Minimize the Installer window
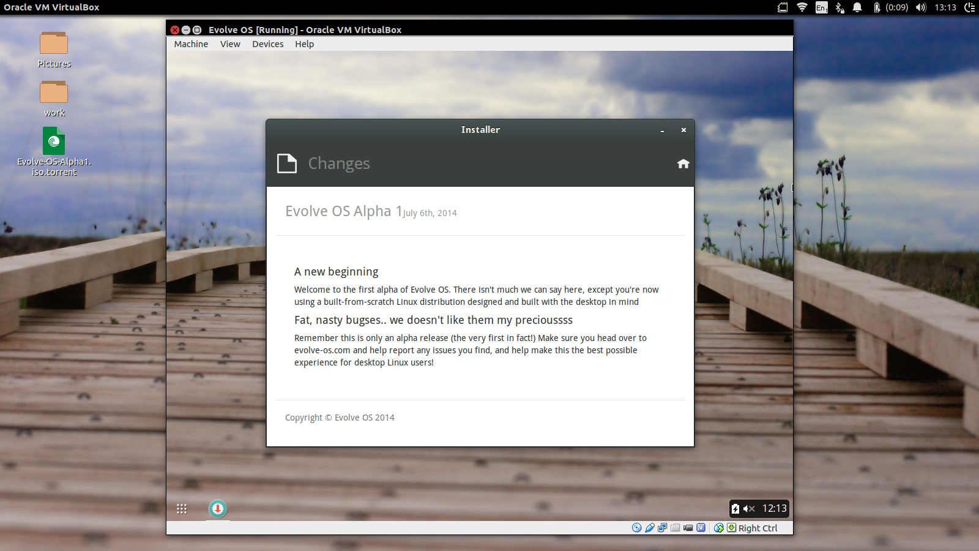Image resolution: width=979 pixels, height=551 pixels. tap(662, 130)
